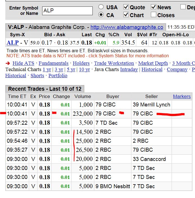Select the CA radio button

point(101,15)
